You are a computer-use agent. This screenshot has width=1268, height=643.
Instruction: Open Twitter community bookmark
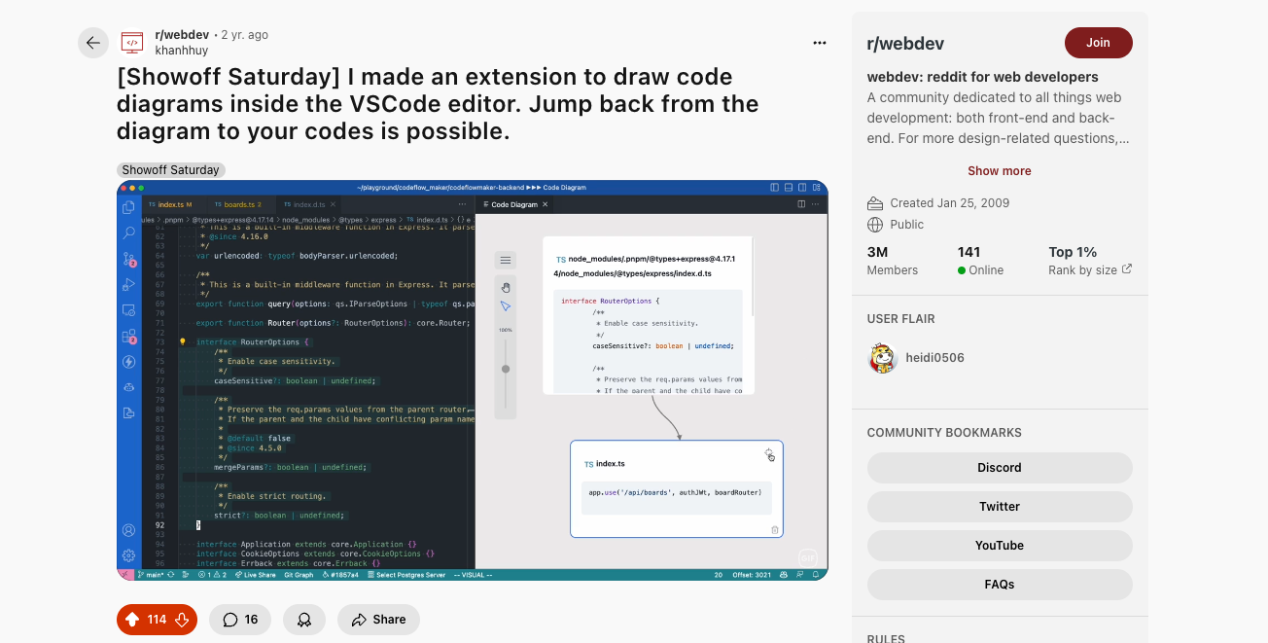[x=1000, y=507]
